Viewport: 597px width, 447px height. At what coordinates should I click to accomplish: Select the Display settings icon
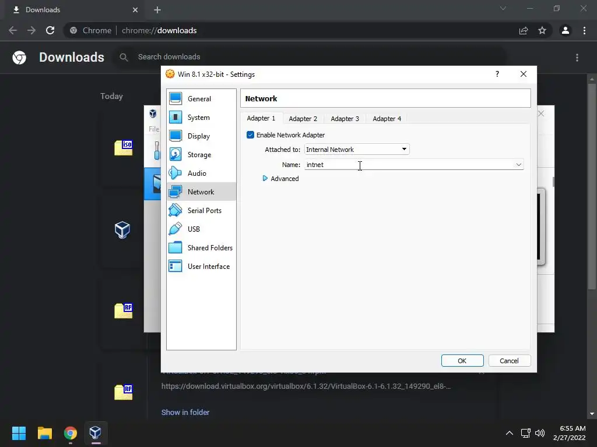(x=175, y=136)
